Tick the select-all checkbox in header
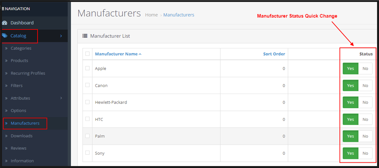 [87, 54]
